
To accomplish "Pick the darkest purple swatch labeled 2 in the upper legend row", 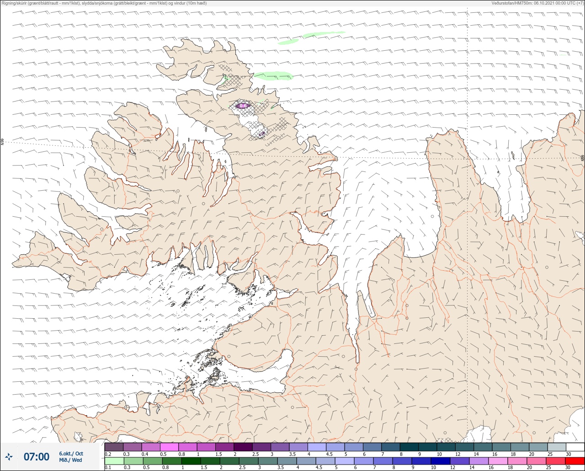I will (x=243, y=447).
